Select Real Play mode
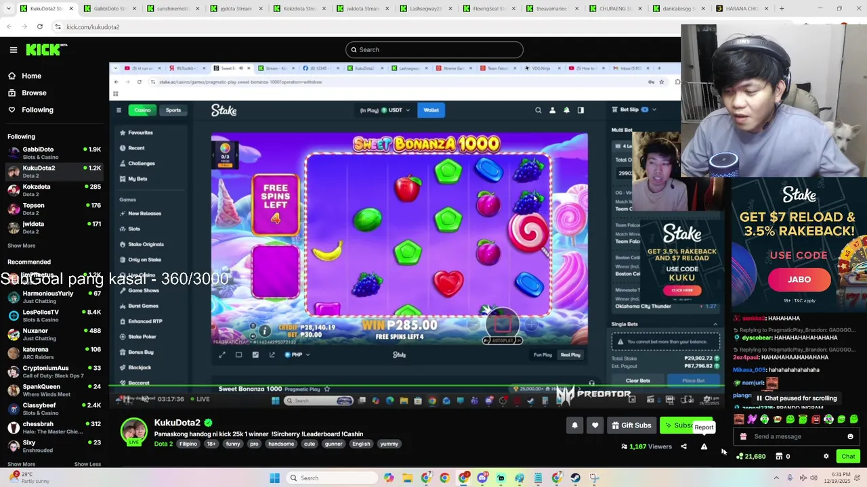The height and width of the screenshot is (487, 867). click(x=570, y=354)
